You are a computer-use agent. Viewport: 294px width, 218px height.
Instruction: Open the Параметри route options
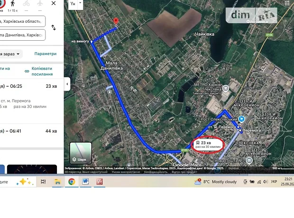46,54
